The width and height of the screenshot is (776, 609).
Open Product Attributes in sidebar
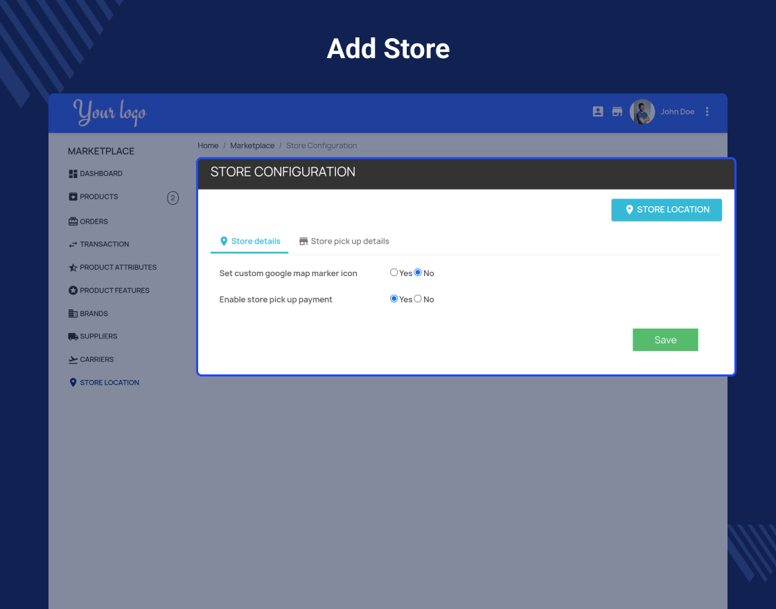(x=118, y=267)
